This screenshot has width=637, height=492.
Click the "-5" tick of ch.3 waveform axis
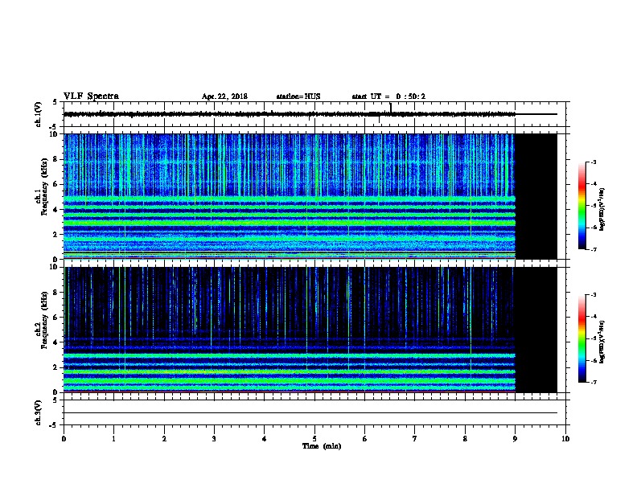tap(54, 425)
